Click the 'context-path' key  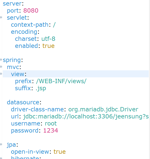pyautogui.click(x=30, y=25)
